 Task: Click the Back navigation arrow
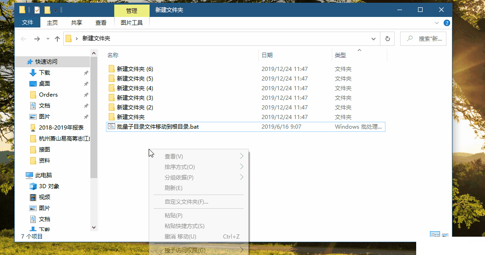point(23,38)
